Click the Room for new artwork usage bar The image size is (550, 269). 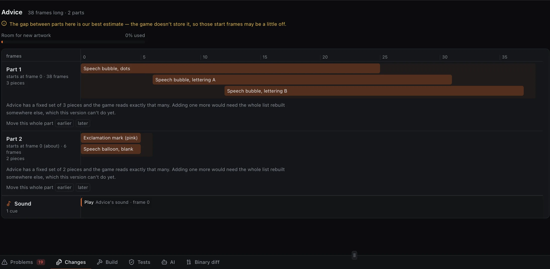[x=73, y=42]
